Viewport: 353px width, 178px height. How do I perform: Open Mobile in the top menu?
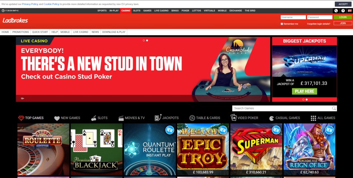click(222, 11)
